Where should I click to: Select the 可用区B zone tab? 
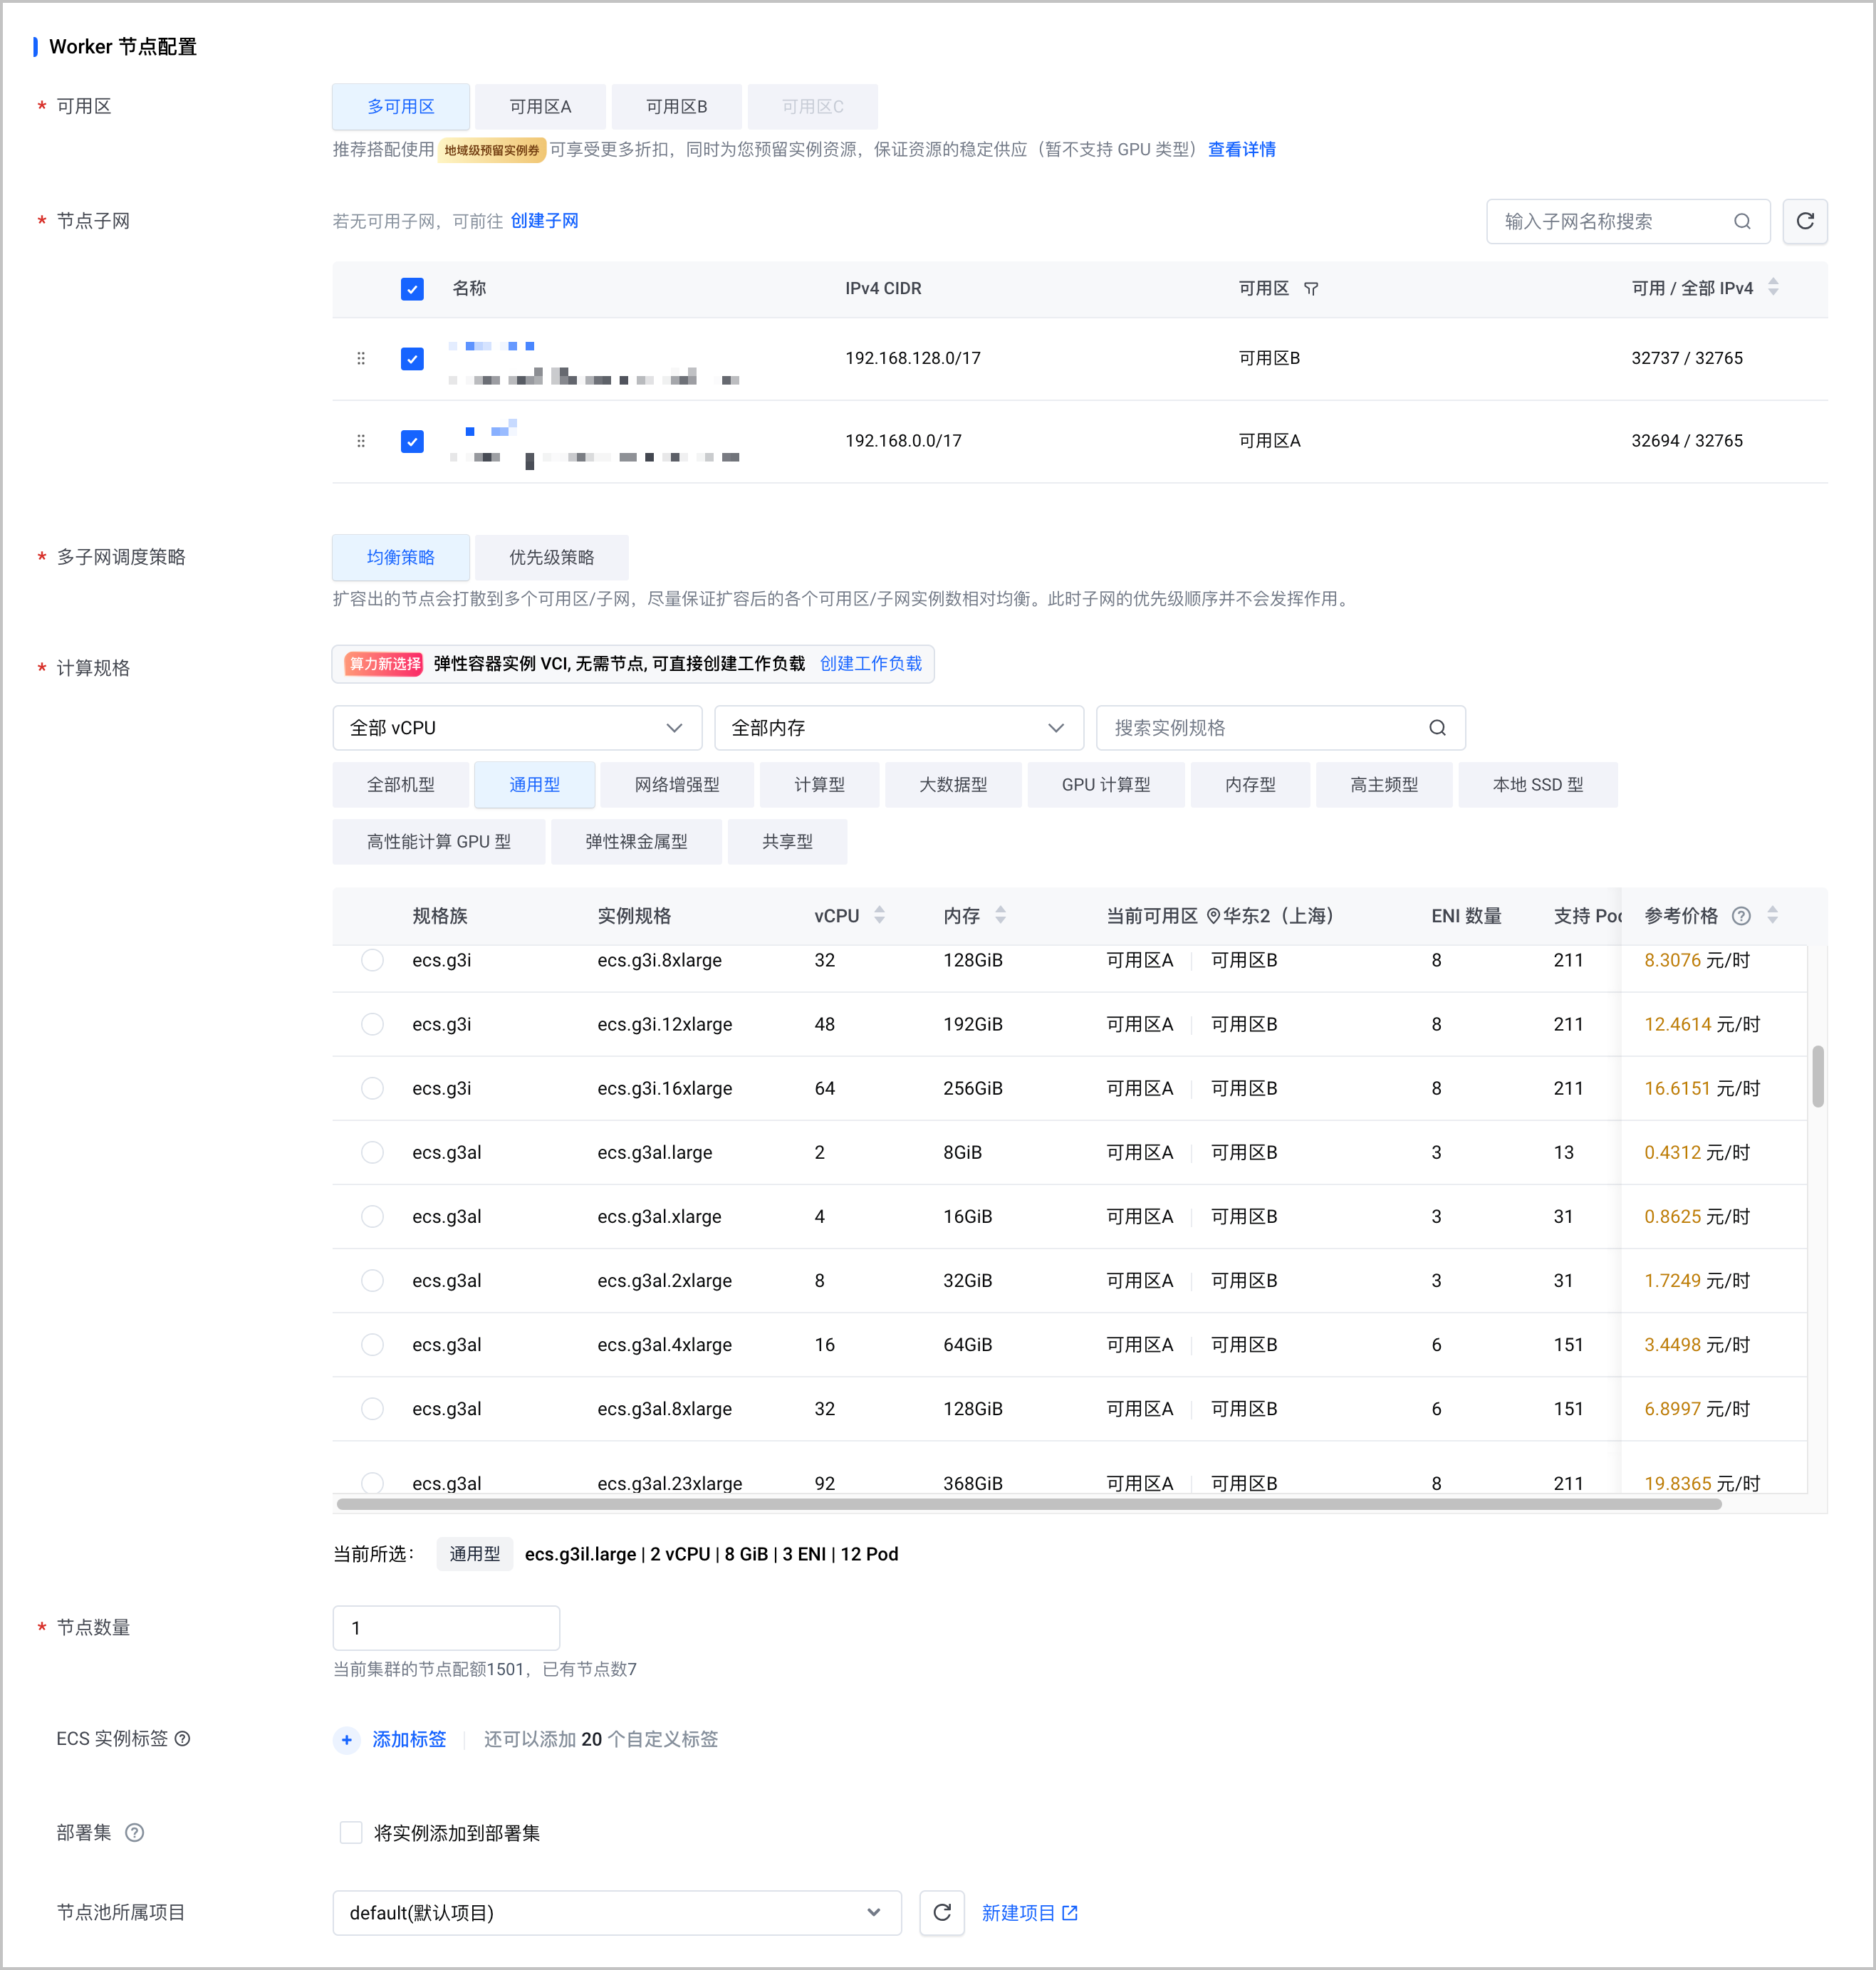(676, 106)
